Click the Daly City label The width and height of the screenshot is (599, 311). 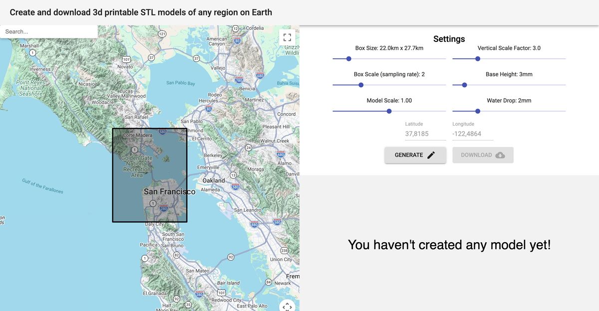(x=154, y=224)
